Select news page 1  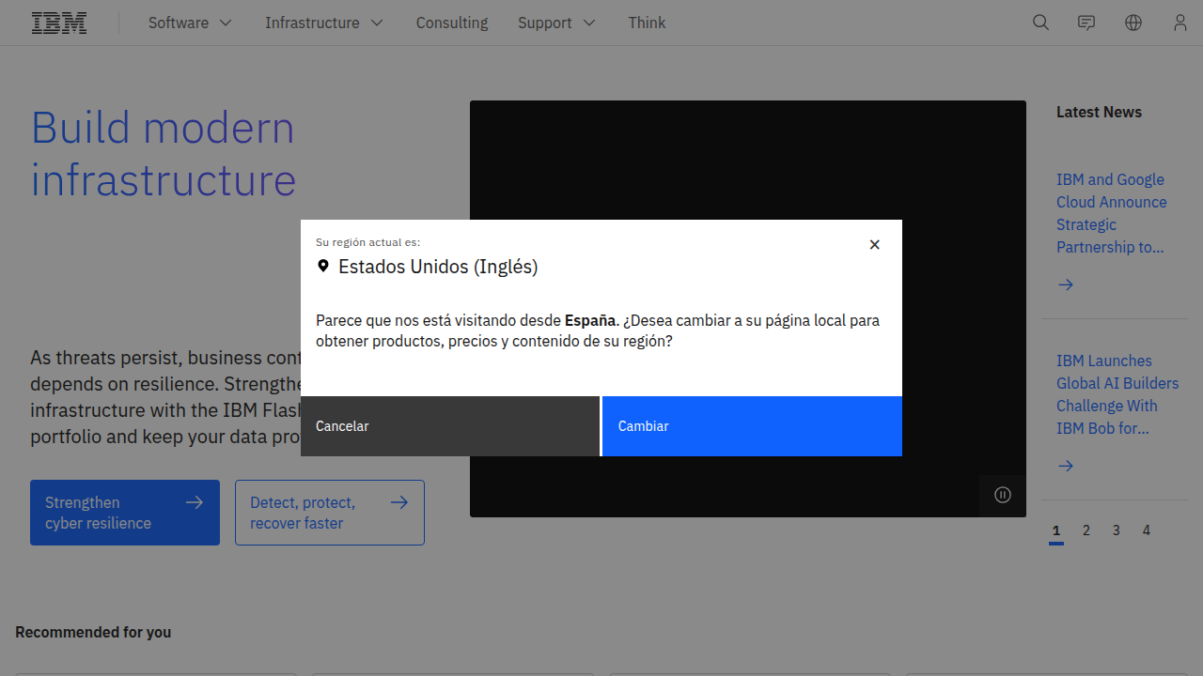1056,530
